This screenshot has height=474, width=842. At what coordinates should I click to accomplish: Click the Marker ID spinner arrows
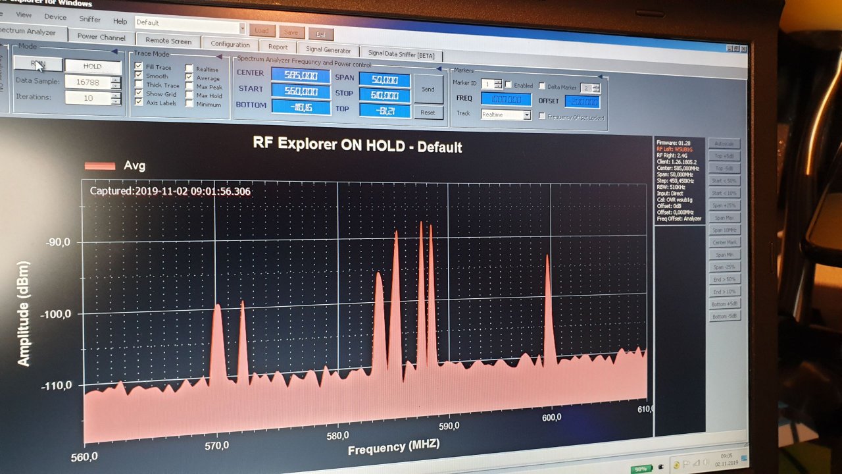click(497, 84)
